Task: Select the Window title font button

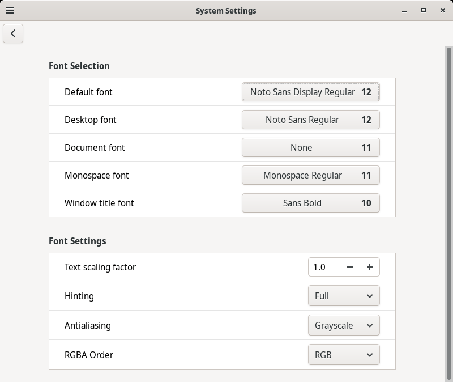Action: 310,203
